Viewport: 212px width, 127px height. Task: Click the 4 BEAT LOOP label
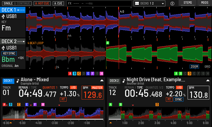click(36, 43)
